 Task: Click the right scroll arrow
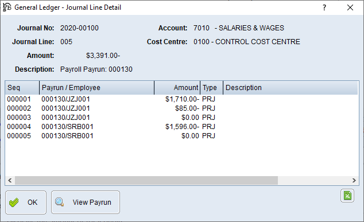pos(354,180)
